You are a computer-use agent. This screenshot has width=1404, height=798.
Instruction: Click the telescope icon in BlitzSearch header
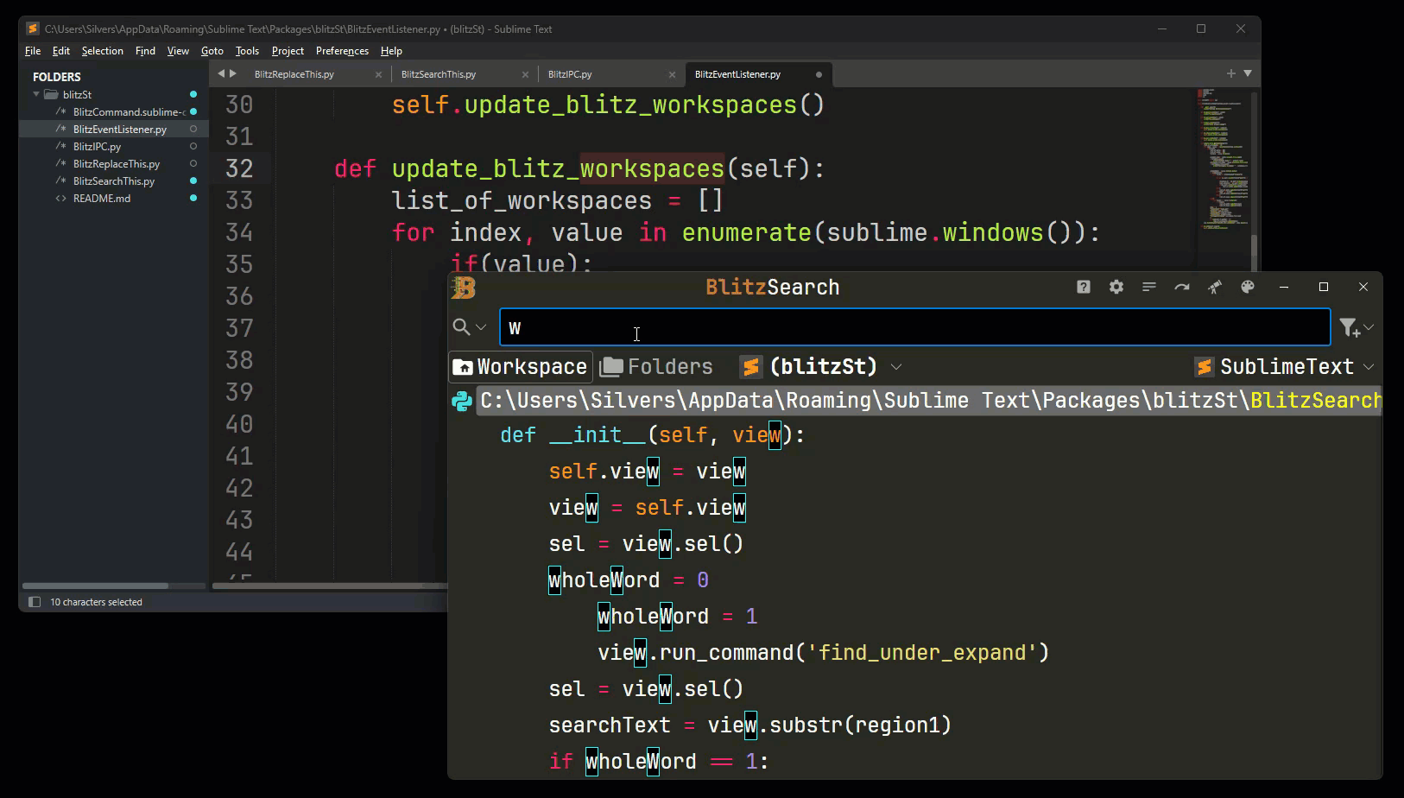1215,287
